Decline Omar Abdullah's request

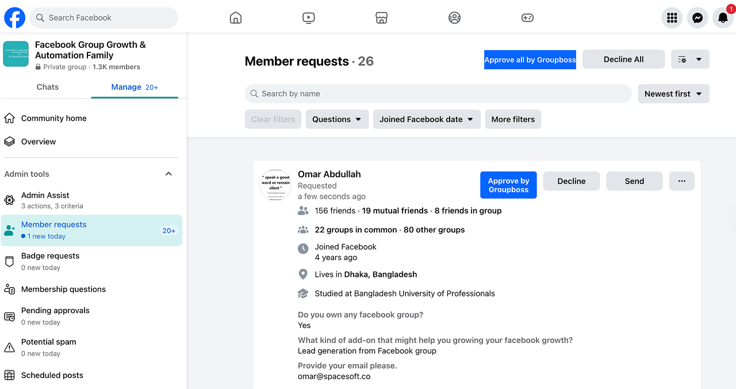(x=572, y=181)
